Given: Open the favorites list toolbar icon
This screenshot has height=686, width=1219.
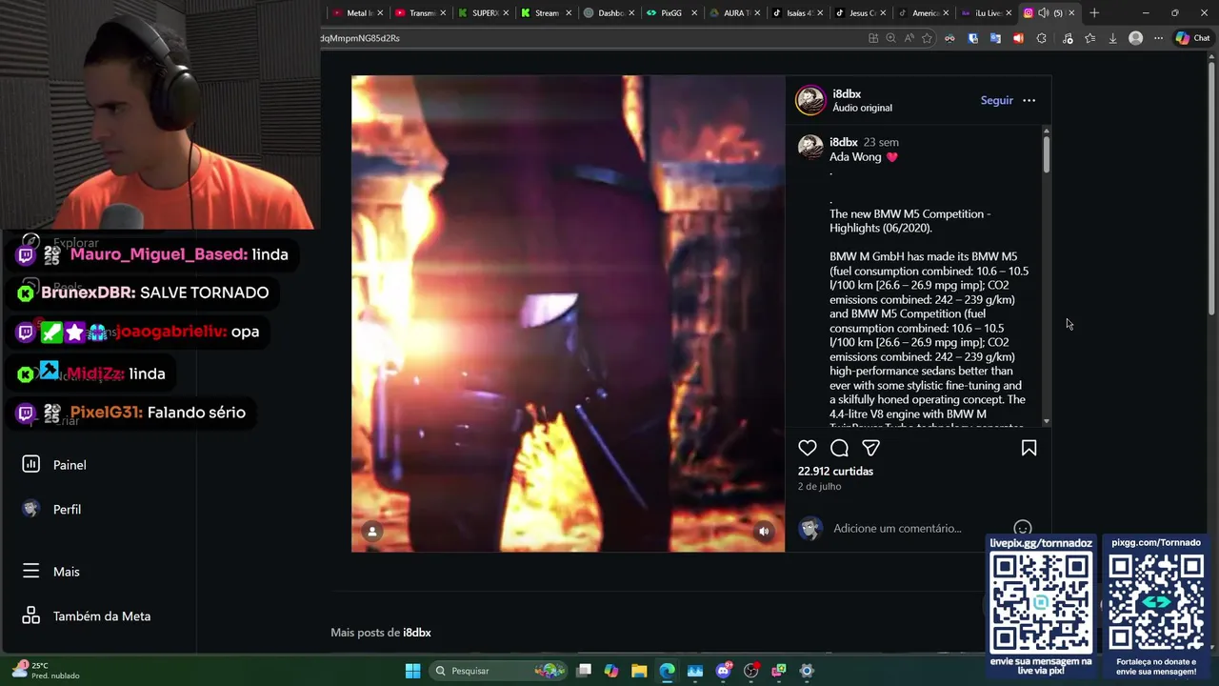Looking at the screenshot, I should click(1089, 38).
